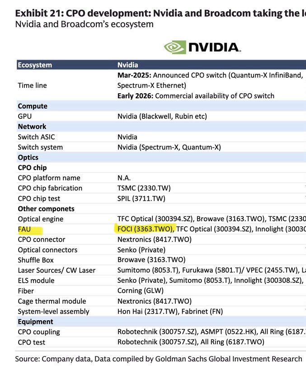Viewport: 306px width, 366px height.
Task: Select the 'Network' section heading
Action: (32, 127)
